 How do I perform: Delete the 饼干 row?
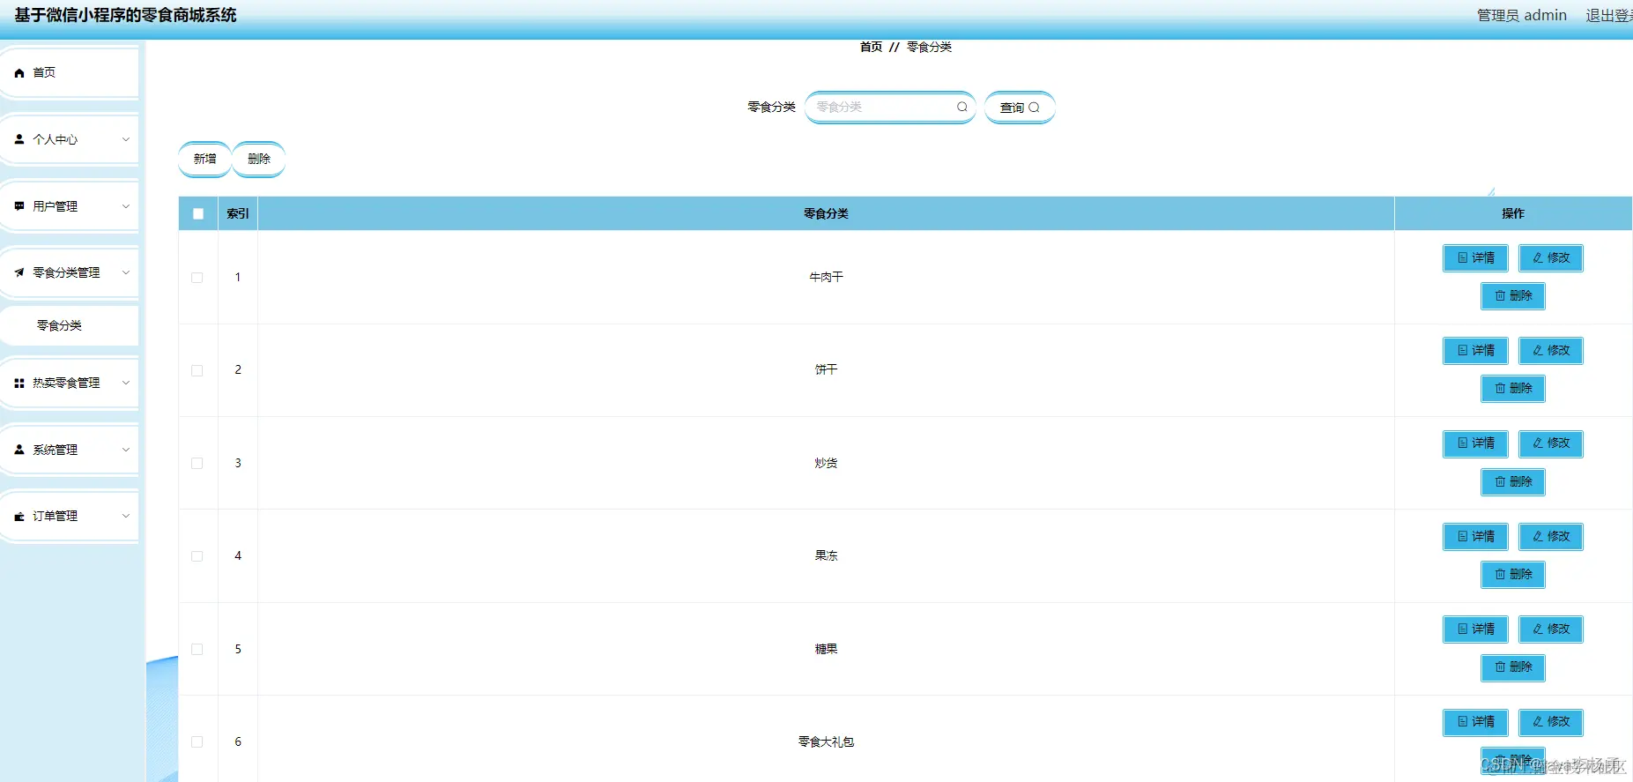coord(1513,389)
